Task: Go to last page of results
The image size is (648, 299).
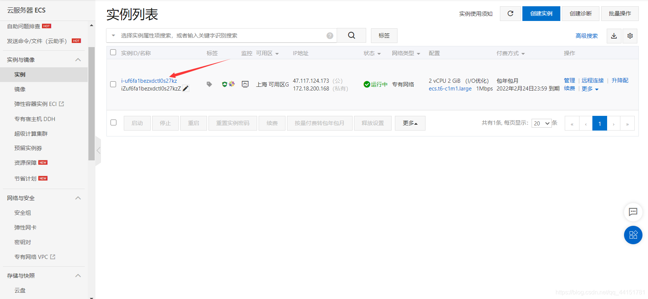Action: click(x=627, y=124)
